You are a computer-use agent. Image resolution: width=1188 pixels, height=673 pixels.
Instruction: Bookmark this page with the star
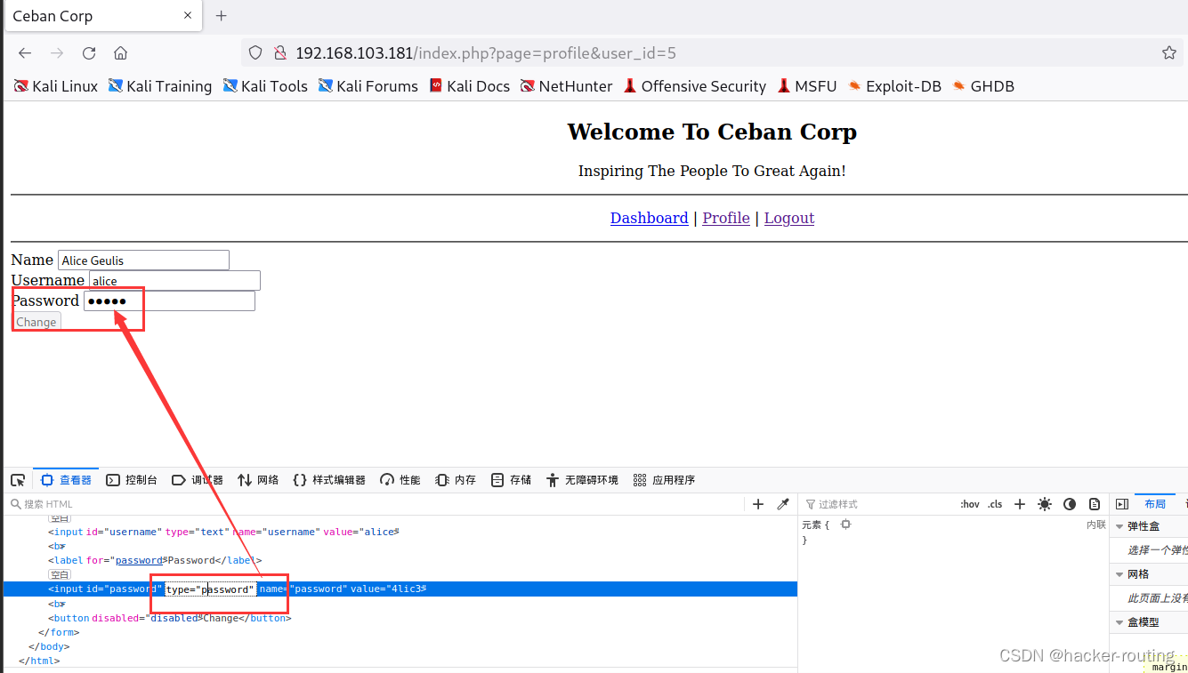1169,53
